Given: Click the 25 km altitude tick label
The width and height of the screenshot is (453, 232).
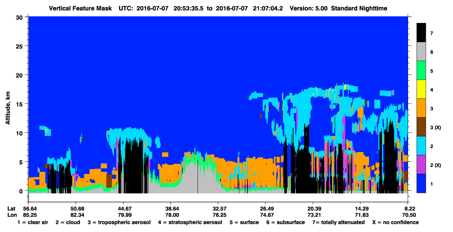Looking at the screenshot, I should click(20, 46).
